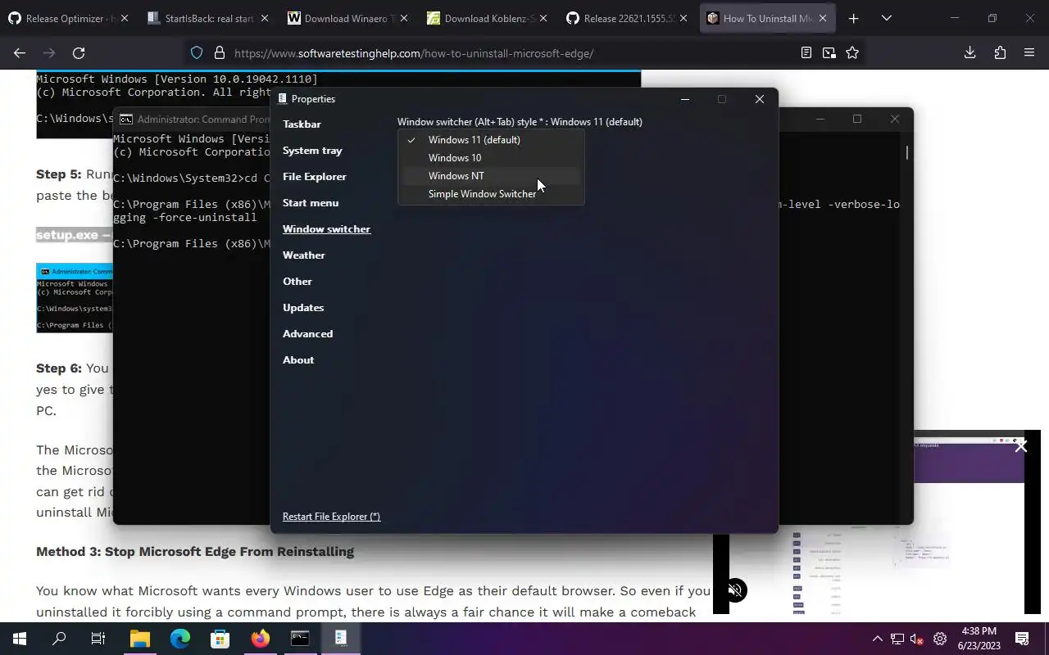
Task: Close the Release Optimizer tab
Action: pos(125,18)
